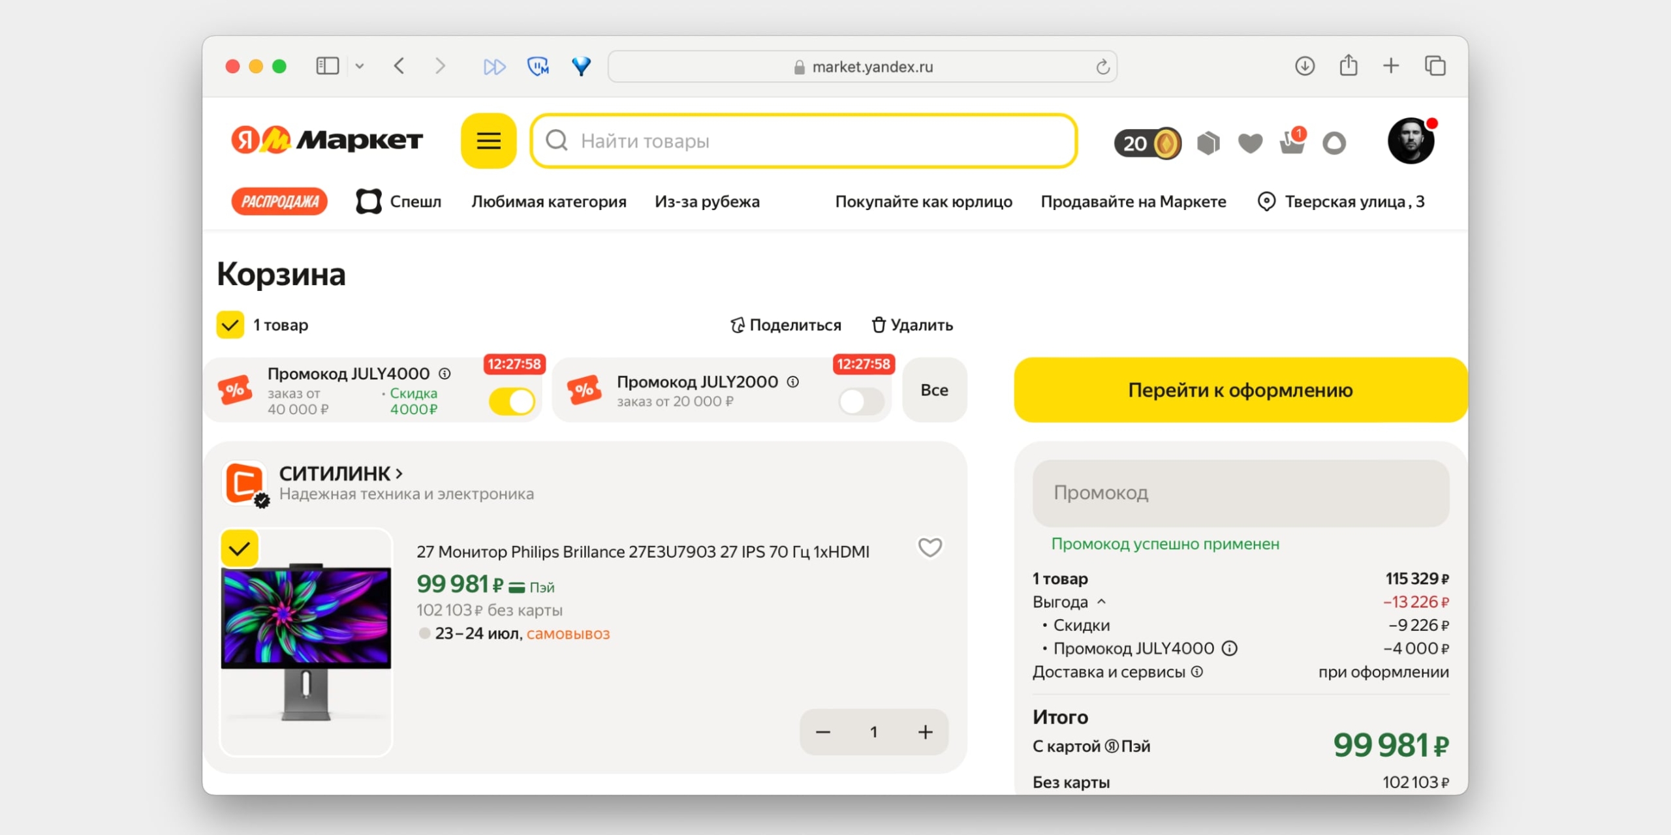This screenshot has width=1671, height=835.
Task: Go back with Safari back arrow
Action: [399, 66]
